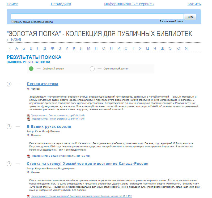The height and width of the screenshot is (198, 212).
Task: Filter by letter И
Action: [67, 48]
